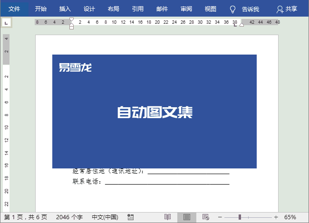This screenshot has height=223, width=309.
Task: Go to the 布局 ribbon tab
Action: (114, 9)
